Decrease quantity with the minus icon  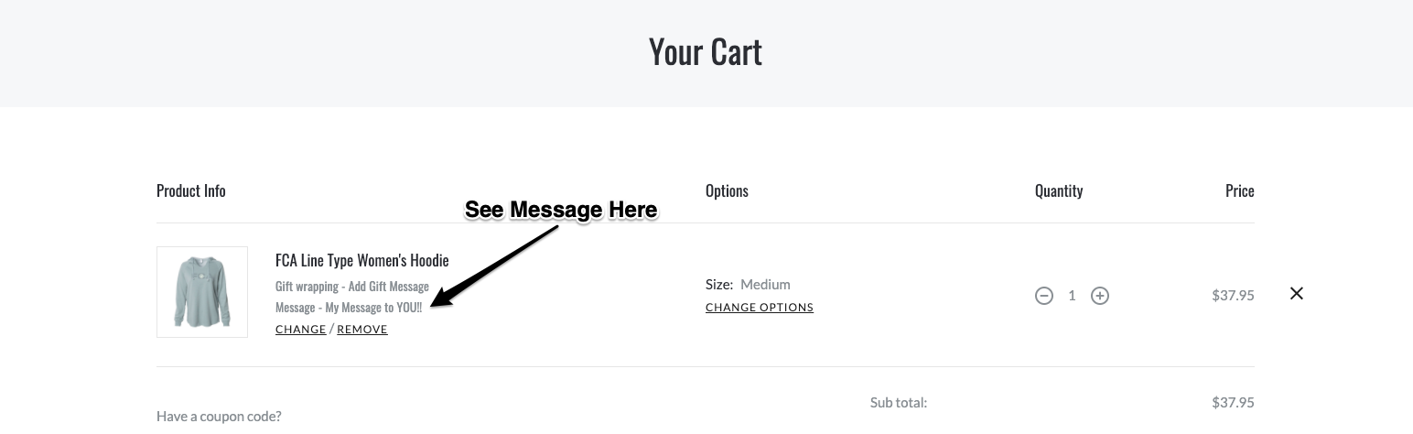click(1044, 296)
